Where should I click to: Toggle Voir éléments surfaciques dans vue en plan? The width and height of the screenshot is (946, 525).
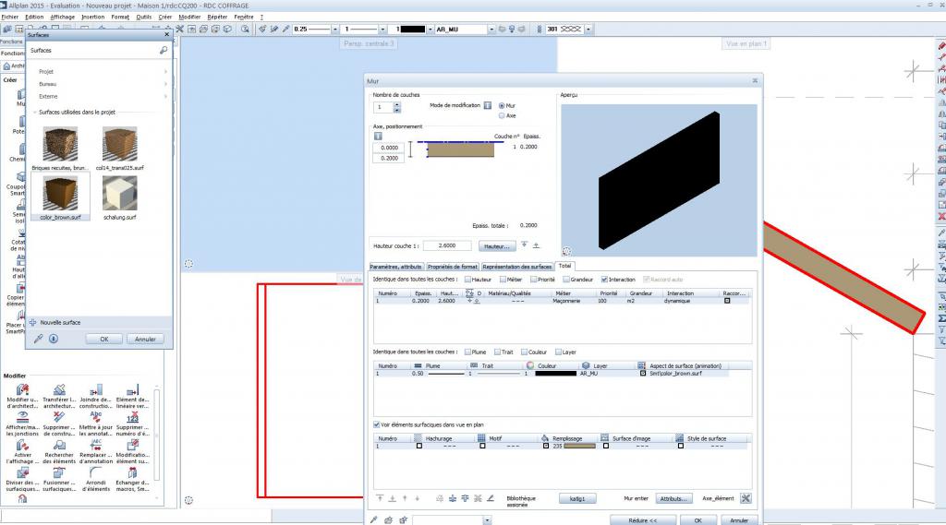tap(377, 425)
